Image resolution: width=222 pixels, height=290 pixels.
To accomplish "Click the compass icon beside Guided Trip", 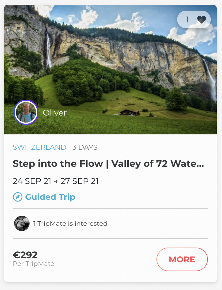I will pyautogui.click(x=18, y=197).
